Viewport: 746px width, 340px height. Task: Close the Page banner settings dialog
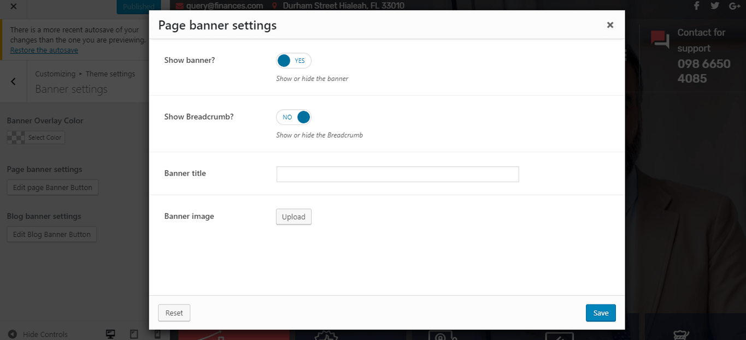click(x=610, y=25)
